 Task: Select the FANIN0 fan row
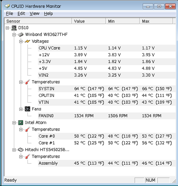point(107,116)
